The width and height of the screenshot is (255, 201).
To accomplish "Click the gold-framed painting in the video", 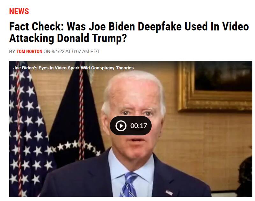I will (215, 86).
